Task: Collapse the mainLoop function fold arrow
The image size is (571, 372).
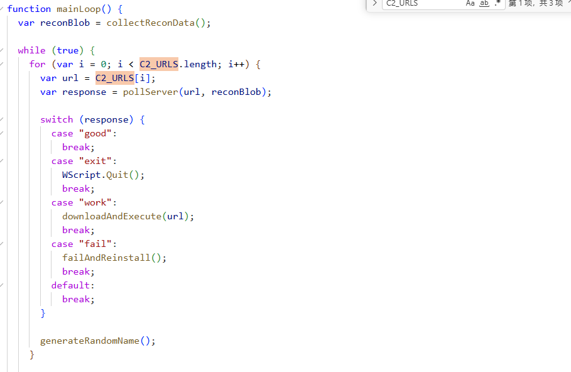Action: [x=2, y=9]
